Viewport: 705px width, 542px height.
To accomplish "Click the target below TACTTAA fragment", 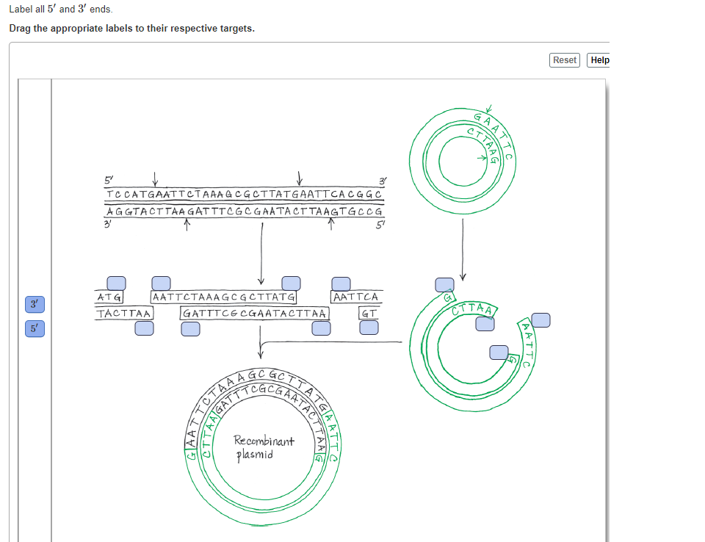I will click(145, 328).
